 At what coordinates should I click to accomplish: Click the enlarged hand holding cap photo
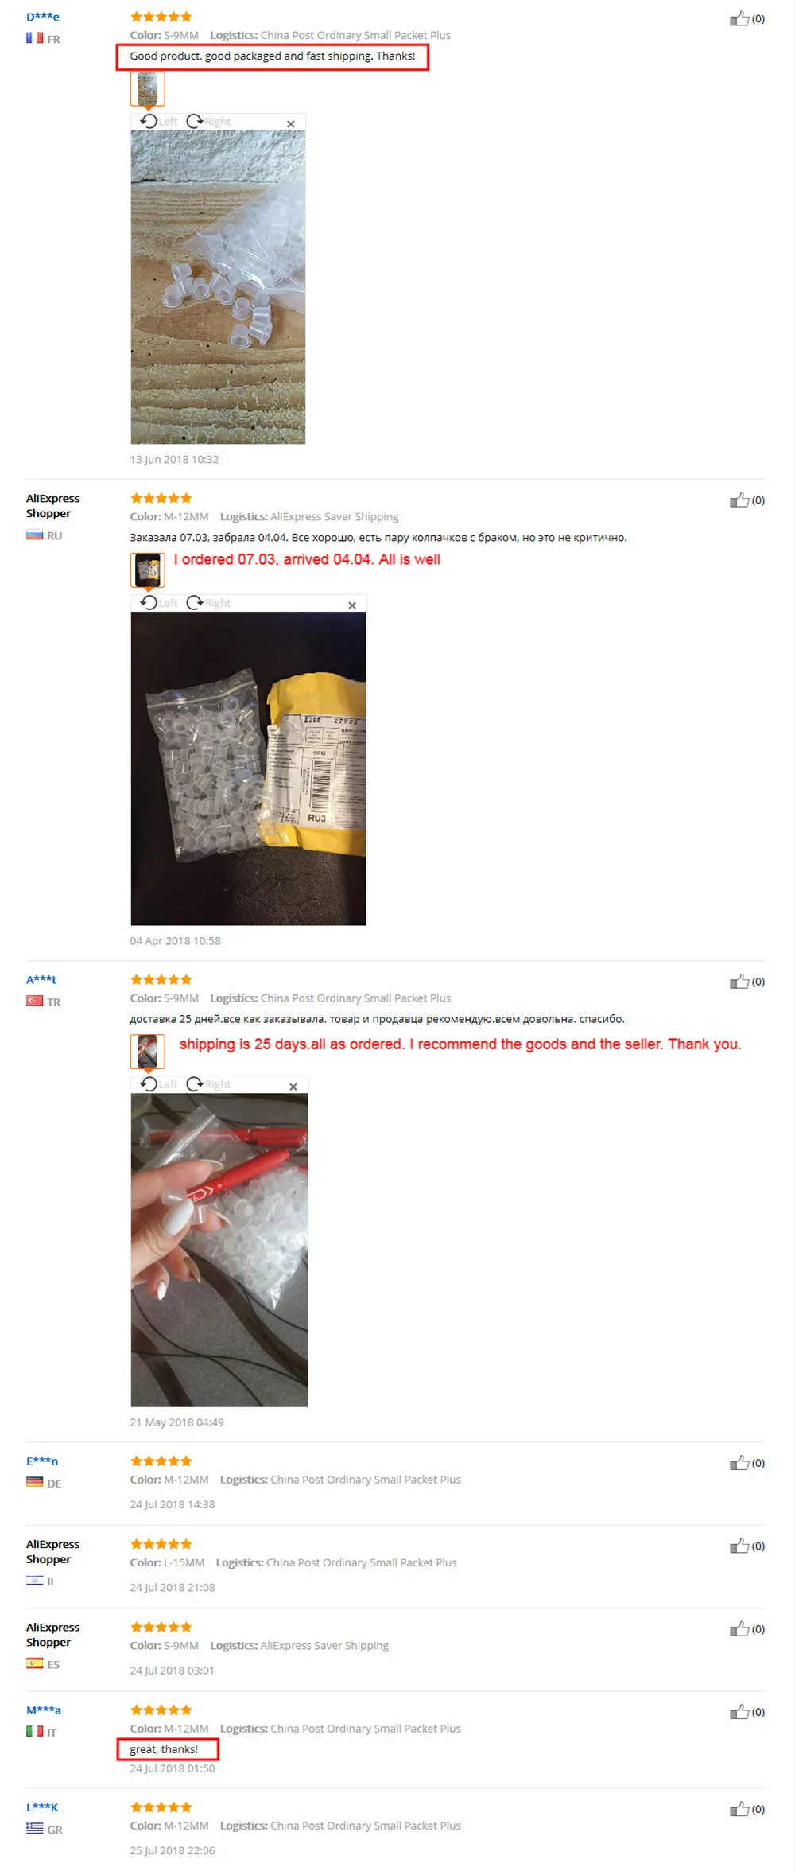[x=219, y=1250]
